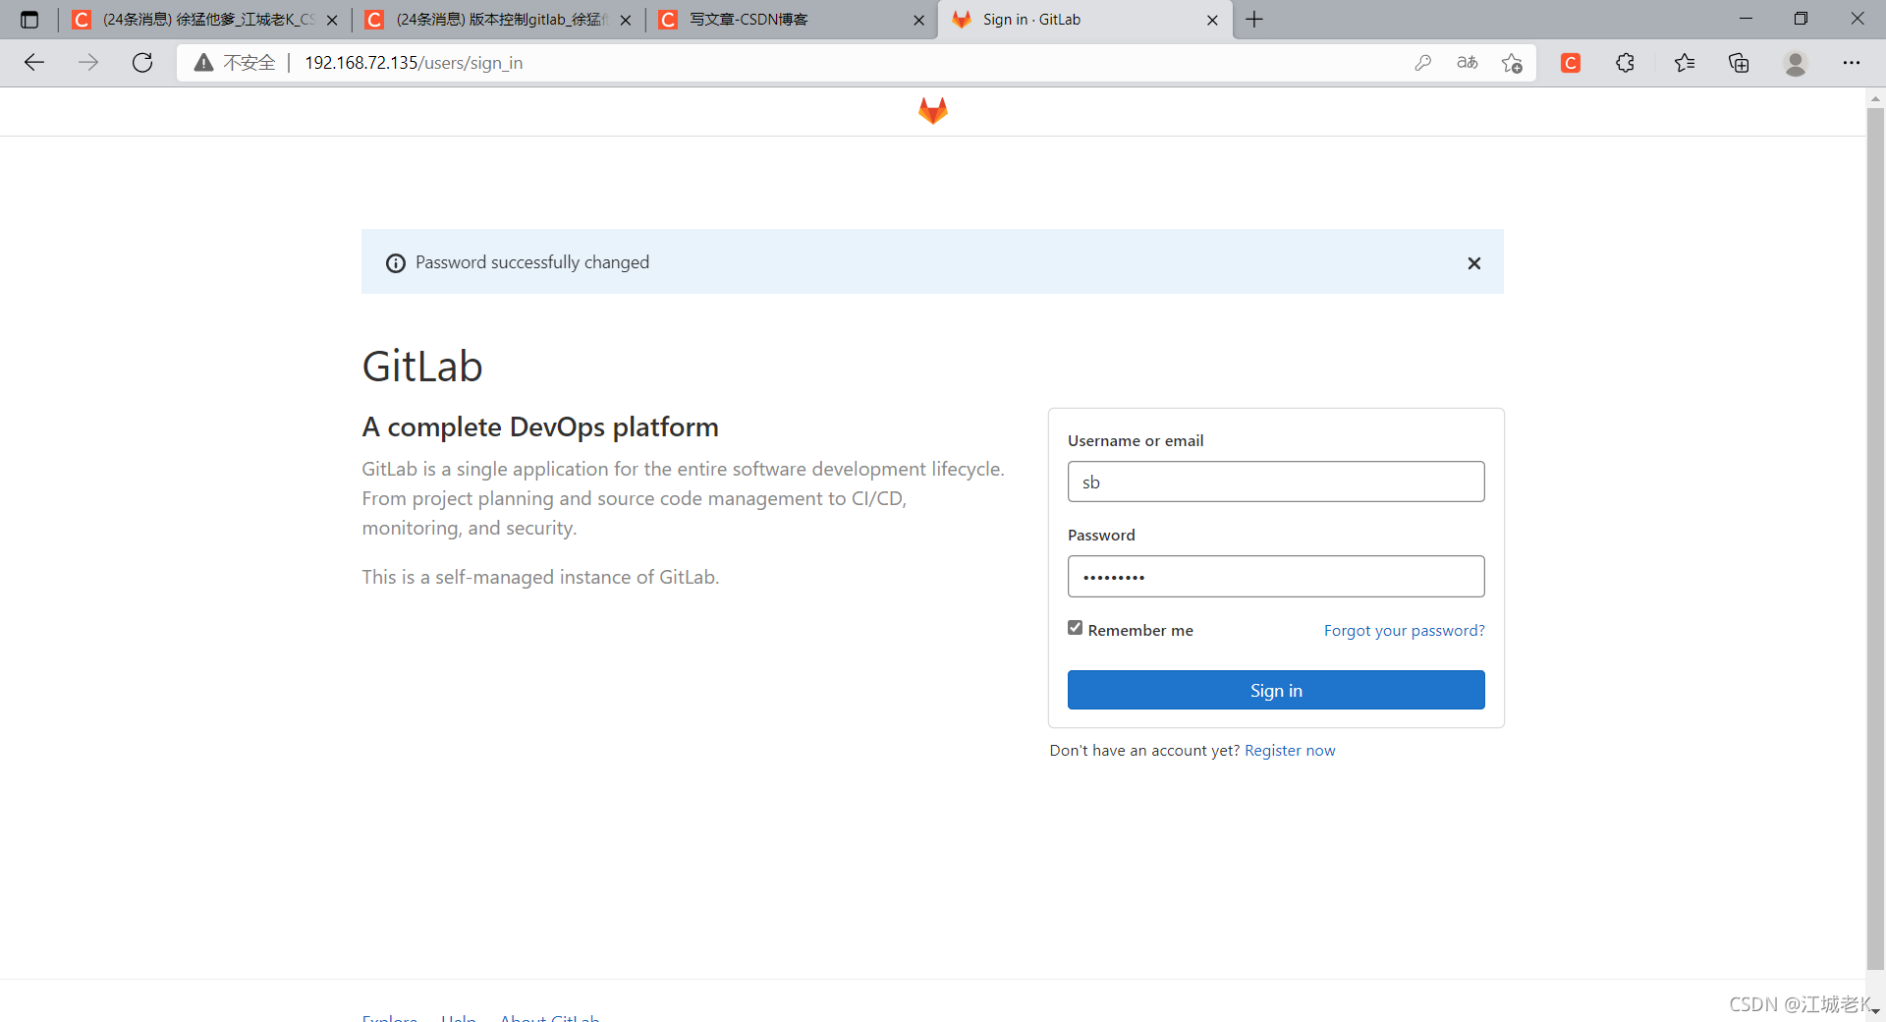Toggle the Remember me checkbox
The width and height of the screenshot is (1886, 1022).
(x=1076, y=628)
